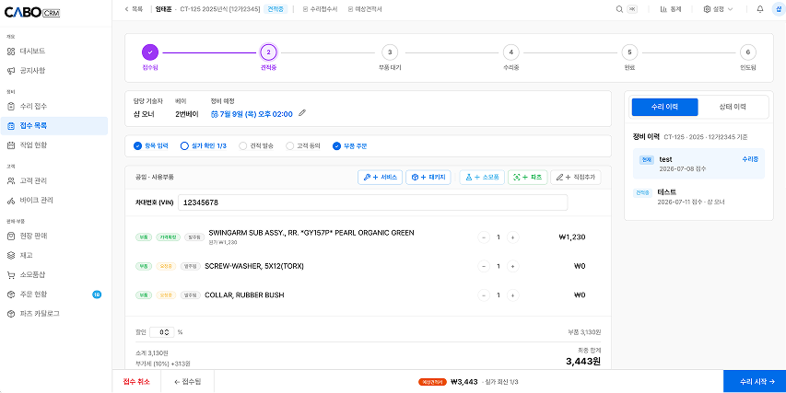Click the 견적중 status badge in header

pyautogui.click(x=276, y=9)
